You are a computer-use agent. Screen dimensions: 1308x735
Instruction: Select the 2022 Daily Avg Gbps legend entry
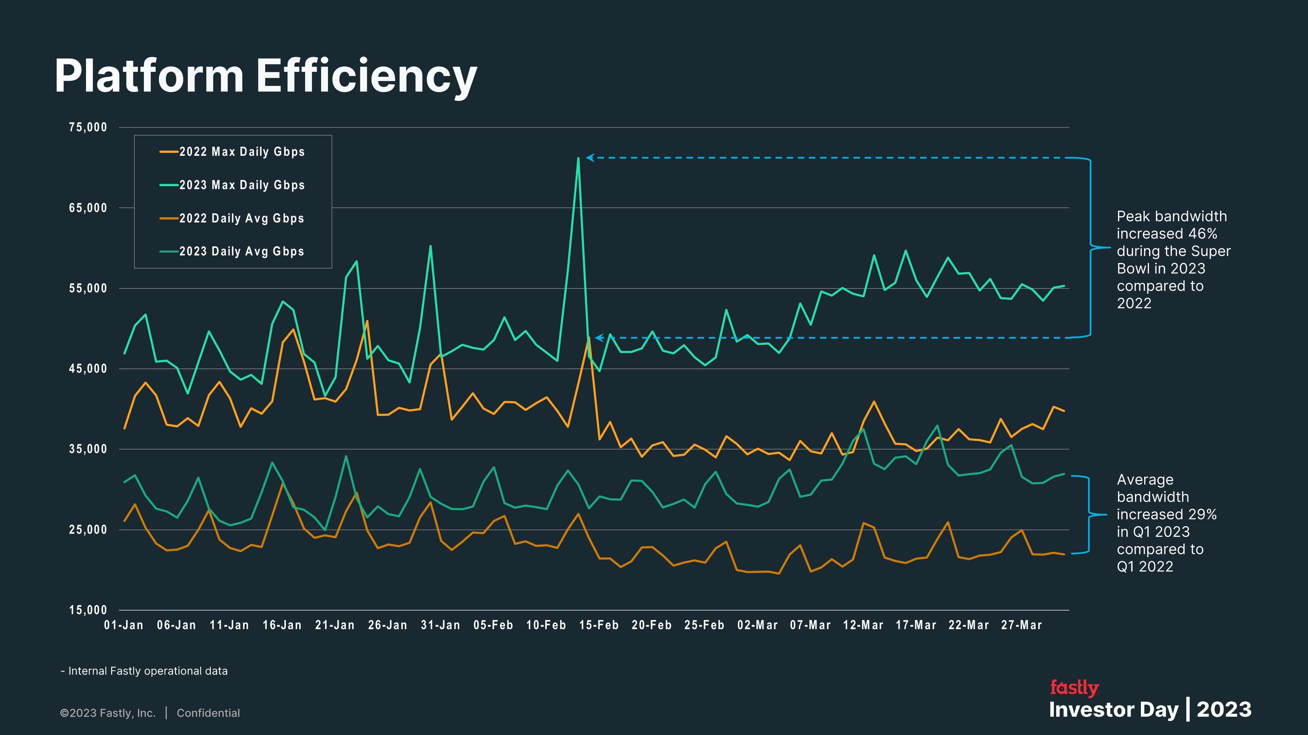pos(232,218)
